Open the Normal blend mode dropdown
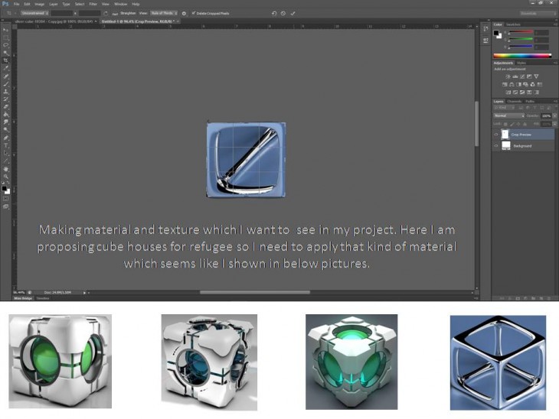 click(508, 115)
